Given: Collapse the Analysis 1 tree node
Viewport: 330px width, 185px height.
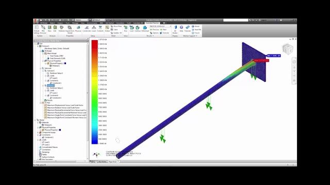Looking at the screenshot, I should (38, 46).
